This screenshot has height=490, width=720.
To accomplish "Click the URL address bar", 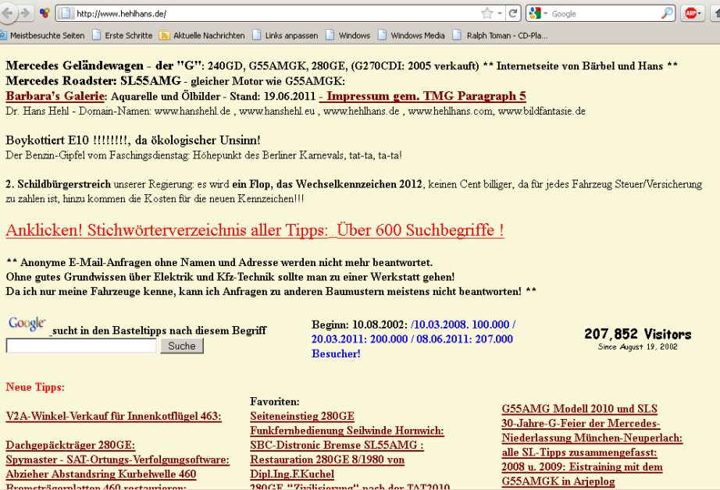I will tap(273, 13).
